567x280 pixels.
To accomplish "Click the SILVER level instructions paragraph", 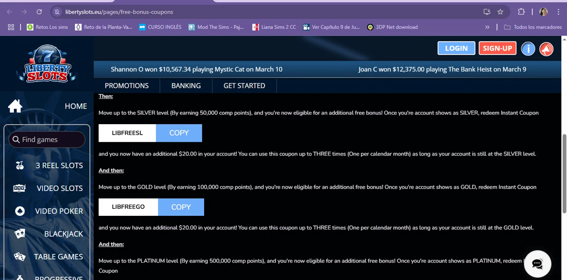I will pos(319,113).
